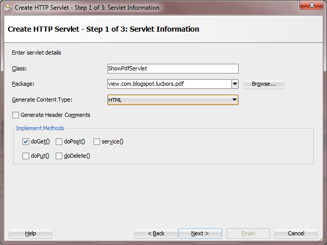This screenshot has height=245, width=327.
Task: Open Help for this wizard
Action: pyautogui.click(x=31, y=233)
